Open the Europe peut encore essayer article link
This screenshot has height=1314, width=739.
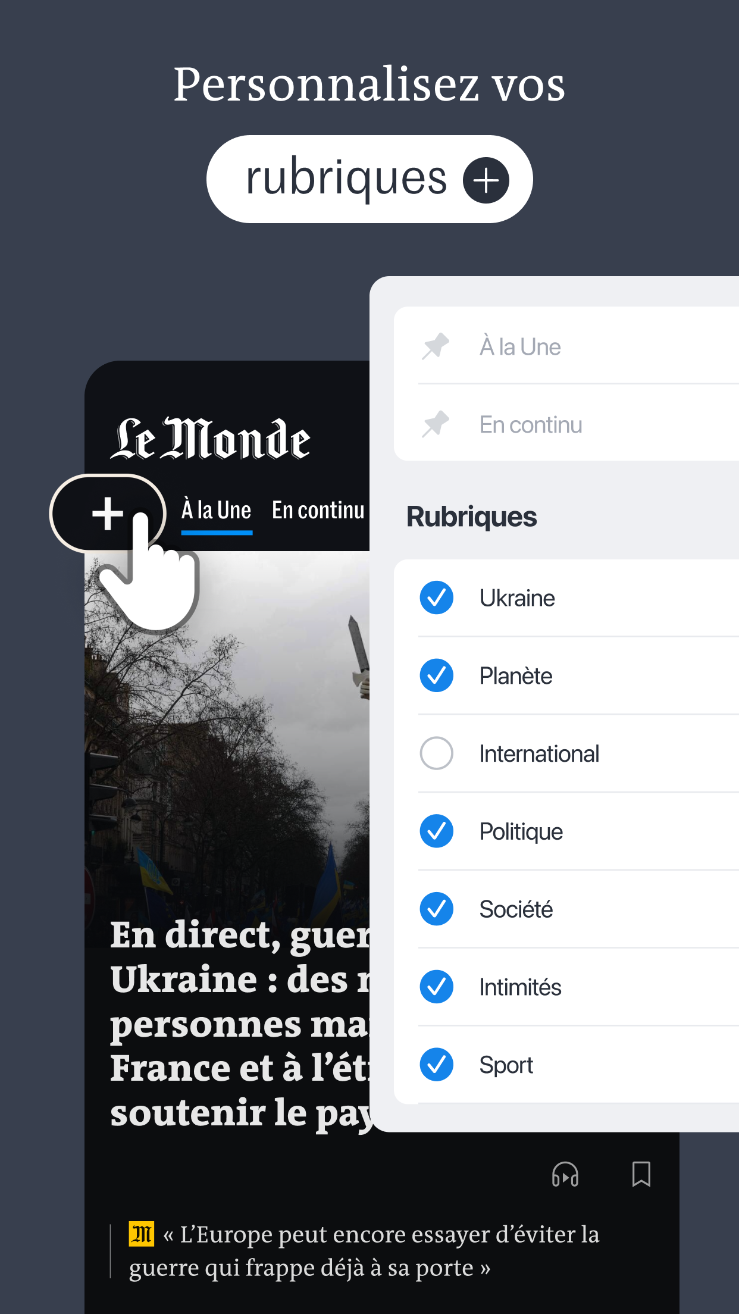click(x=364, y=1251)
